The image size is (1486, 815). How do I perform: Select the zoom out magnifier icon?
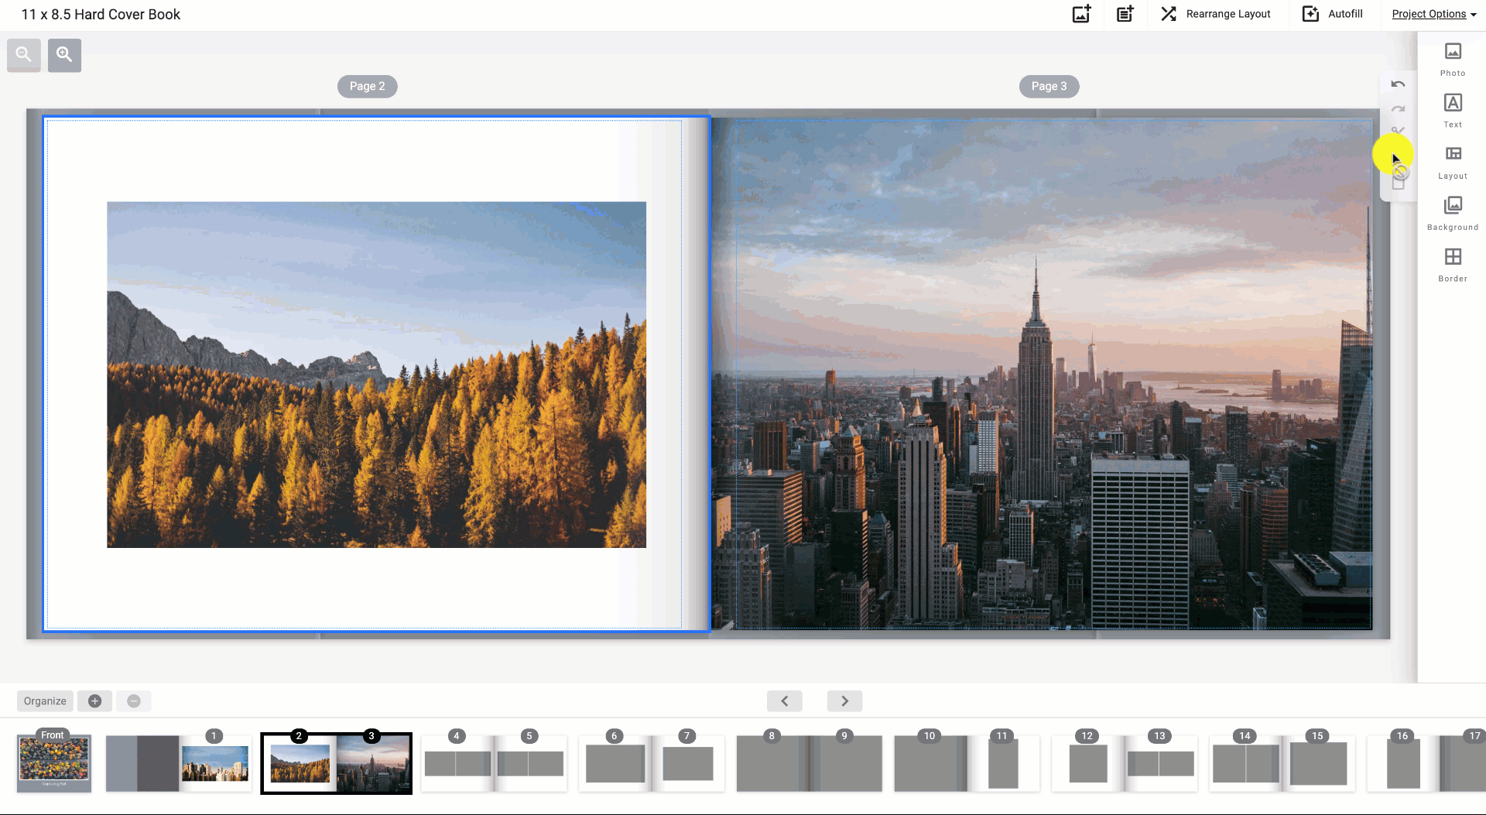tap(23, 54)
